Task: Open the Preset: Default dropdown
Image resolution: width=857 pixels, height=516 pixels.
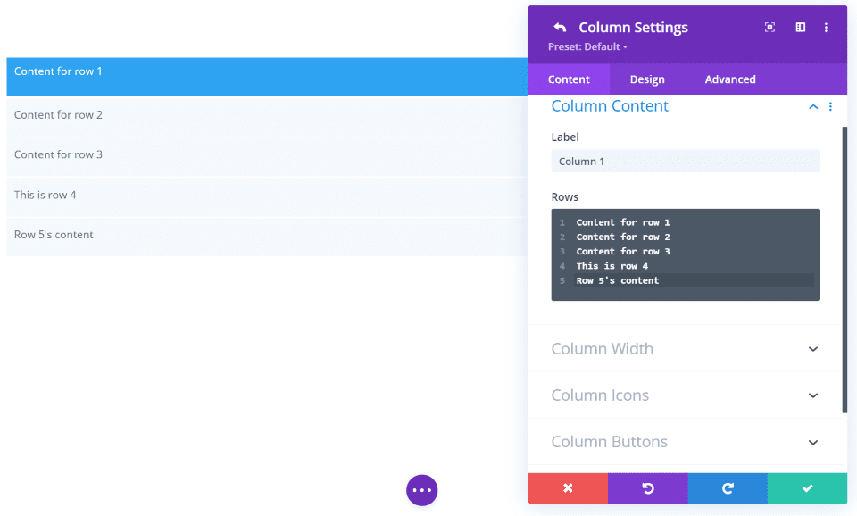Action: [x=587, y=46]
